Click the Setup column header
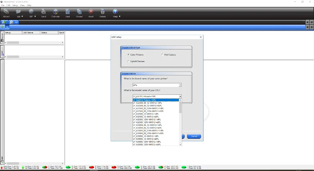 coord(13,32)
